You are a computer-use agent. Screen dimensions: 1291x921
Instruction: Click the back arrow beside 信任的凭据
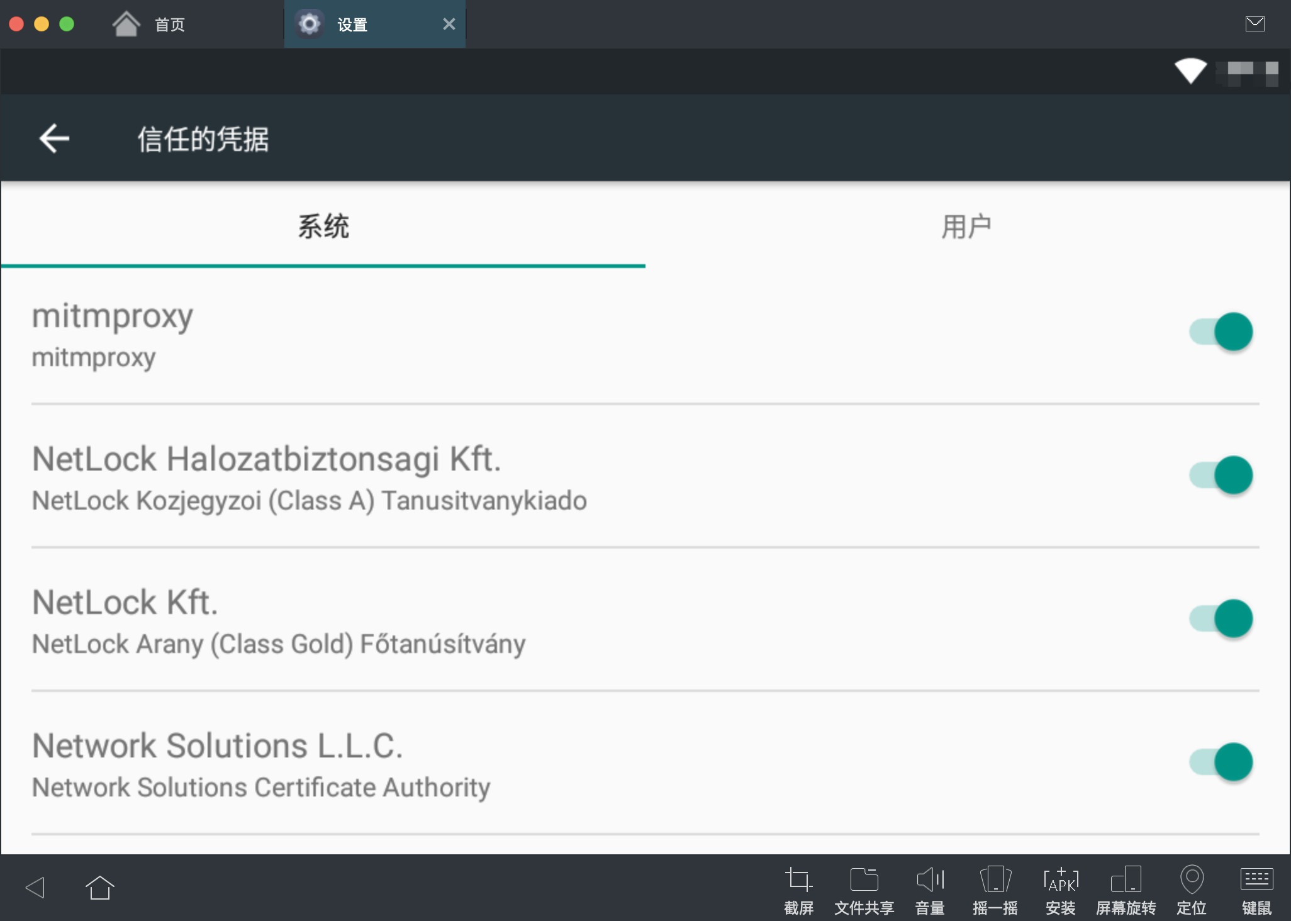click(x=54, y=138)
